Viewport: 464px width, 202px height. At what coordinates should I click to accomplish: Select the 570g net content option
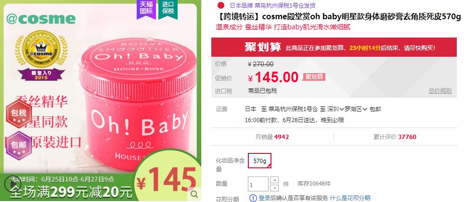259,161
